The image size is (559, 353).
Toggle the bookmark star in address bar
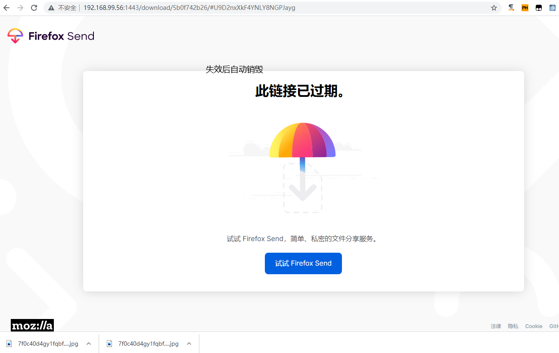pos(494,7)
